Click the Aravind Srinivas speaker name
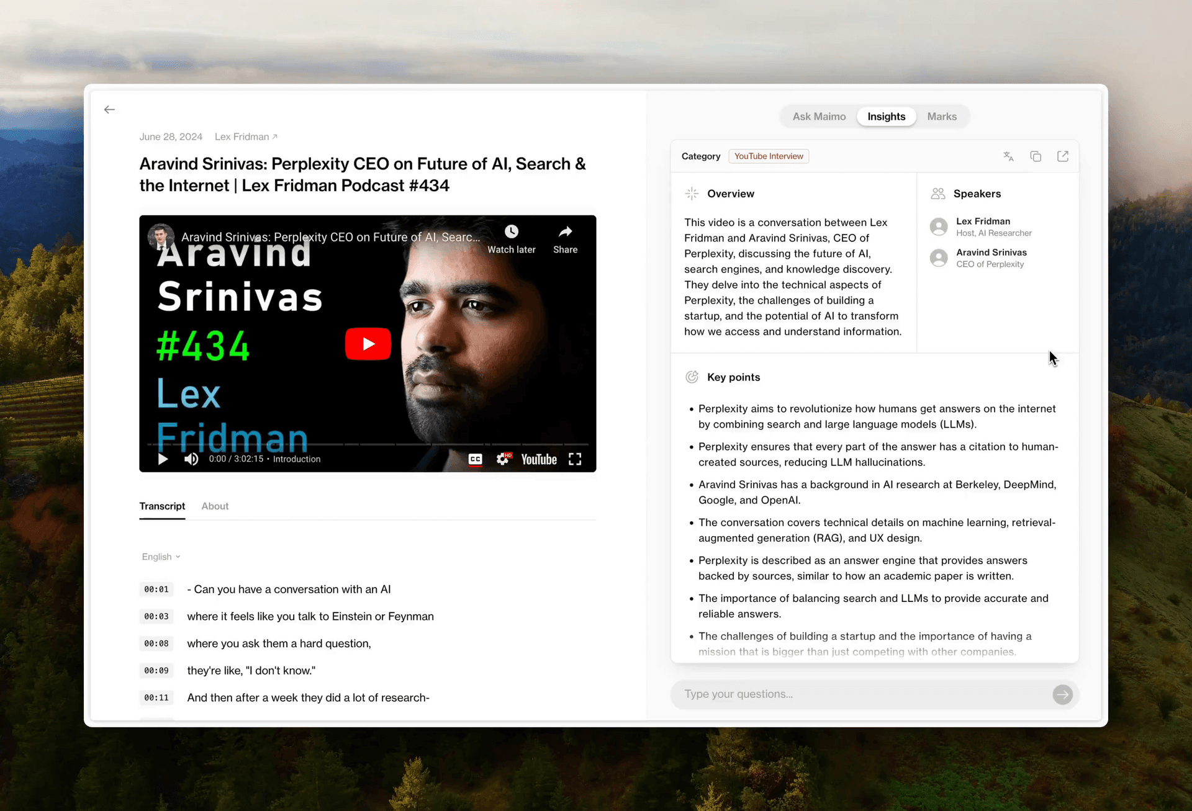Viewport: 1192px width, 811px height. coord(991,253)
